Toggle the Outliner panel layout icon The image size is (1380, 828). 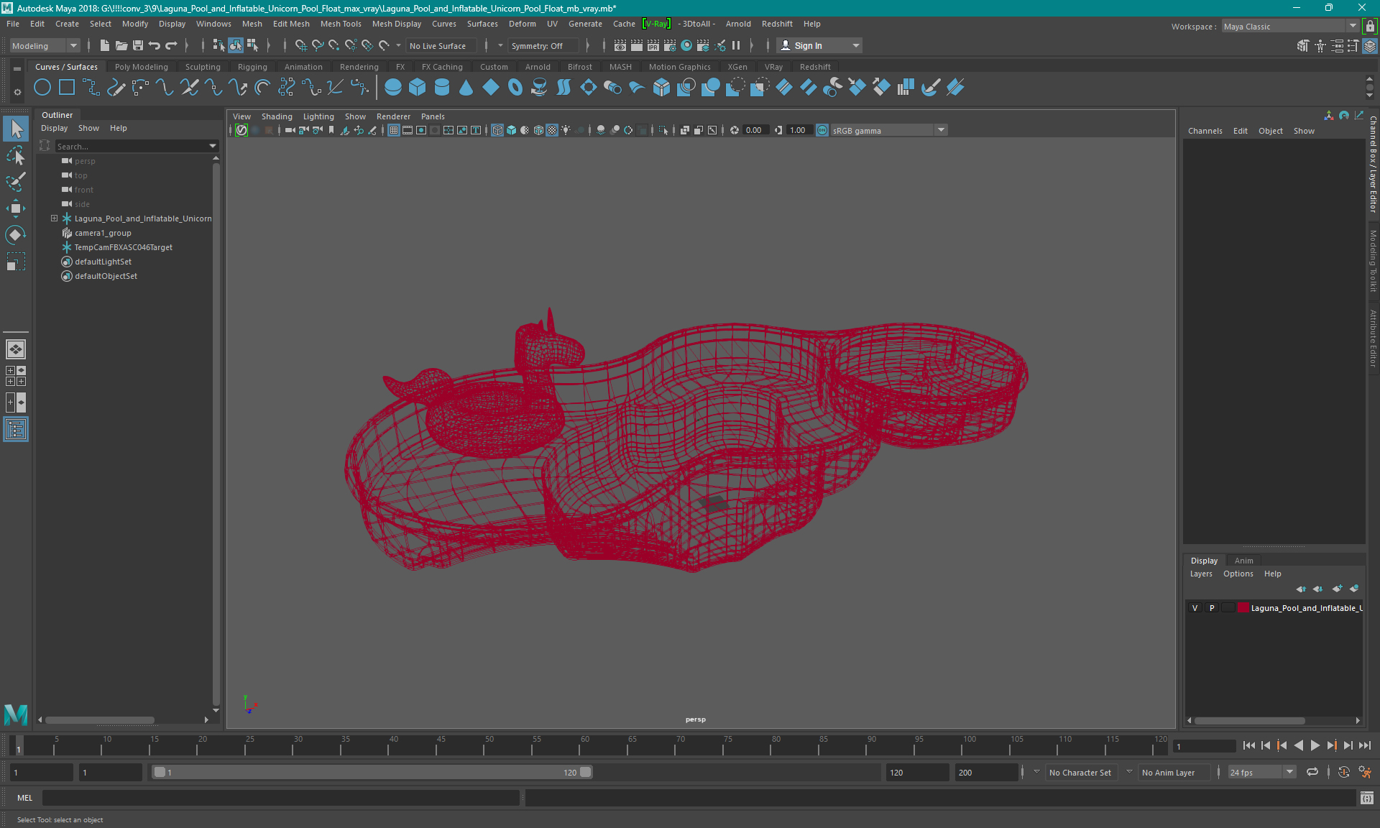tap(16, 430)
